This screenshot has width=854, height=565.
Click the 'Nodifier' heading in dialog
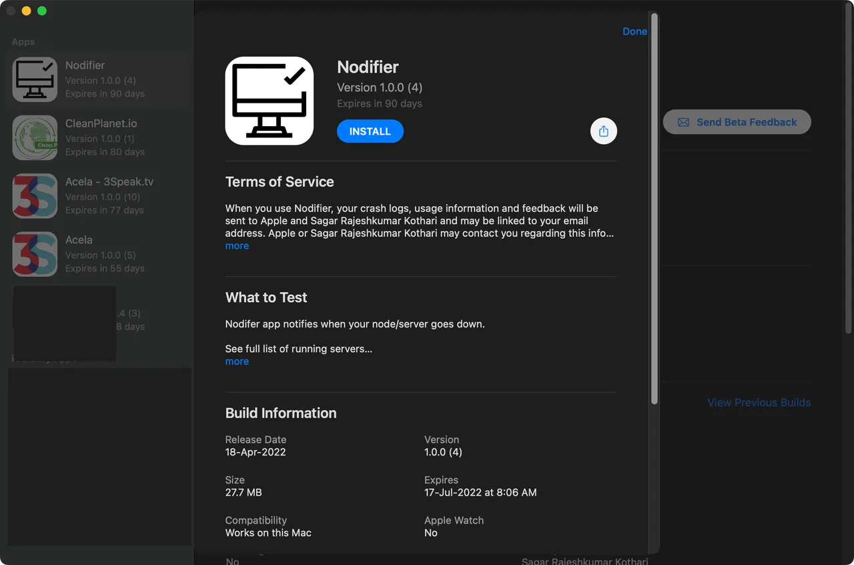(368, 67)
